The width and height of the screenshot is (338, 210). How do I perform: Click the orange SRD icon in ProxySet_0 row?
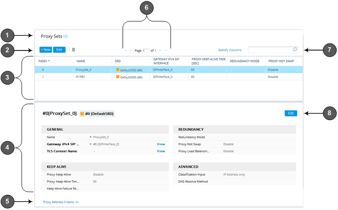coord(118,70)
